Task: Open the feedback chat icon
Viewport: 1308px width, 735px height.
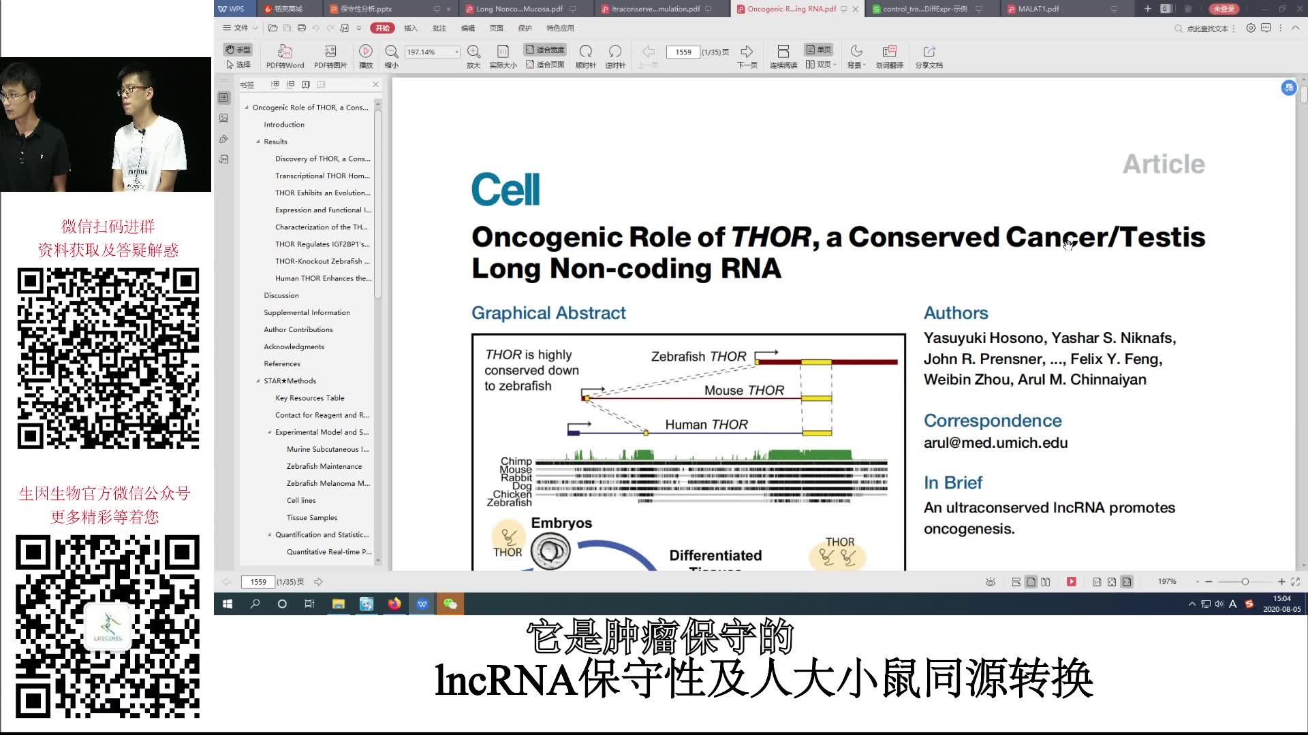Action: pos(1266,28)
